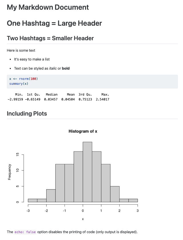Screen dimensions: 183x240
Task: Click the "Including Plots" section heading
Action: [27, 114]
